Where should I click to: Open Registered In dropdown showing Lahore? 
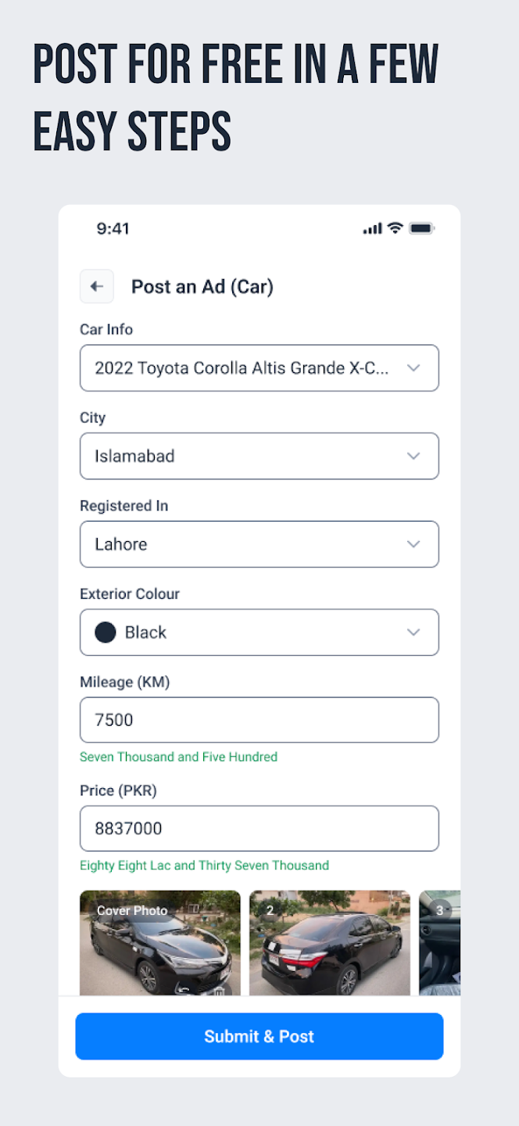[259, 544]
